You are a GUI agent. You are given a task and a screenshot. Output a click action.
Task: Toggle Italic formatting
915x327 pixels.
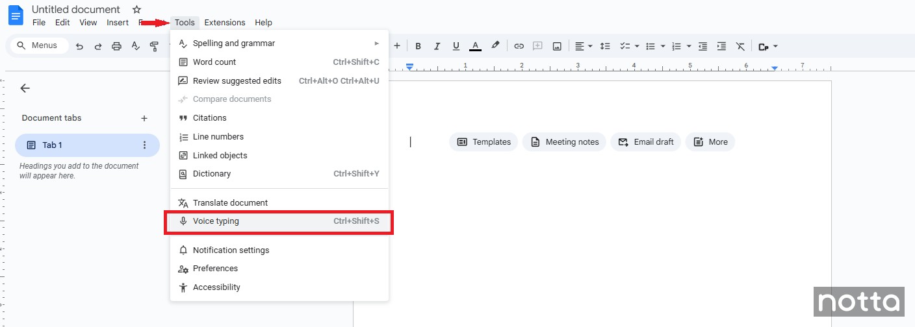[x=437, y=46]
